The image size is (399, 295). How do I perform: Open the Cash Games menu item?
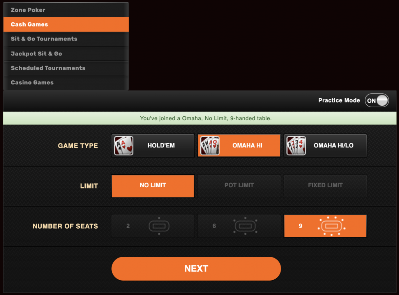pos(66,25)
